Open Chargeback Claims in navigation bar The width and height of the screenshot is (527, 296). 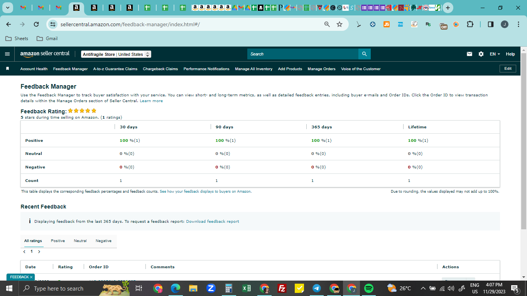tap(160, 69)
